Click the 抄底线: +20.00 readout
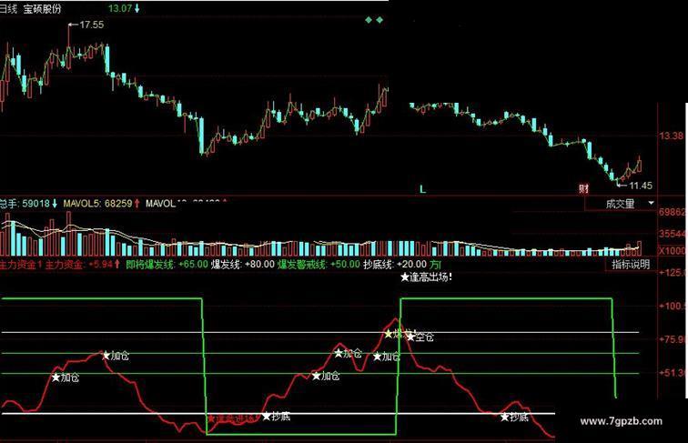The width and height of the screenshot is (688, 443). click(395, 265)
